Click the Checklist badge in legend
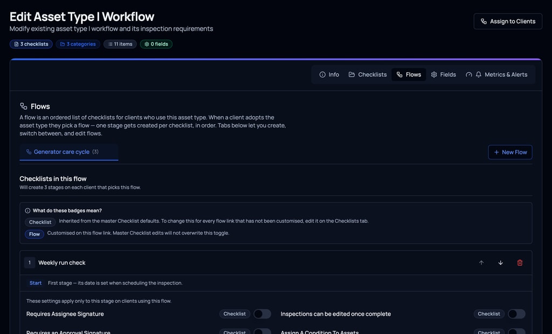The width and height of the screenshot is (552, 334). pos(40,222)
